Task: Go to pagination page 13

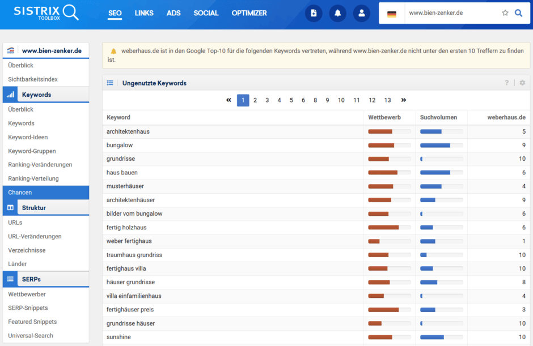Action: click(387, 100)
